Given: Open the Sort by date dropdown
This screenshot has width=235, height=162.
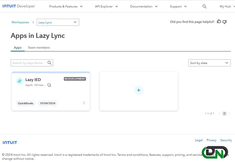Looking at the screenshot, I should coord(209,63).
